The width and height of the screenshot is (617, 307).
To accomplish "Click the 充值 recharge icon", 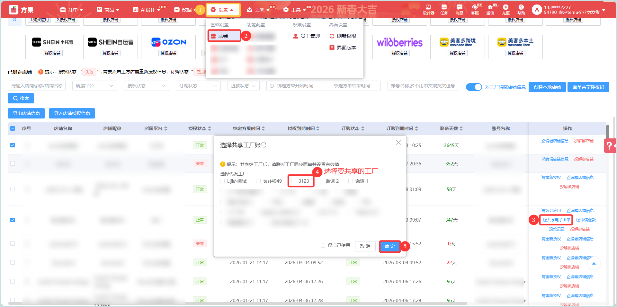I will 506,10.
